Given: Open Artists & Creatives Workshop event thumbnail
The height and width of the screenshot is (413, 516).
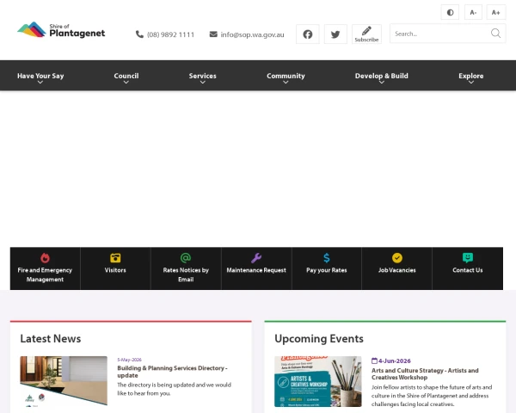Looking at the screenshot, I should (318, 381).
